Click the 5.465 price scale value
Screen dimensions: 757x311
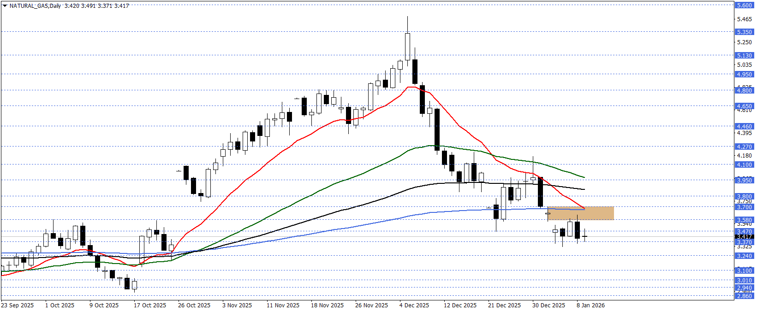click(745, 19)
